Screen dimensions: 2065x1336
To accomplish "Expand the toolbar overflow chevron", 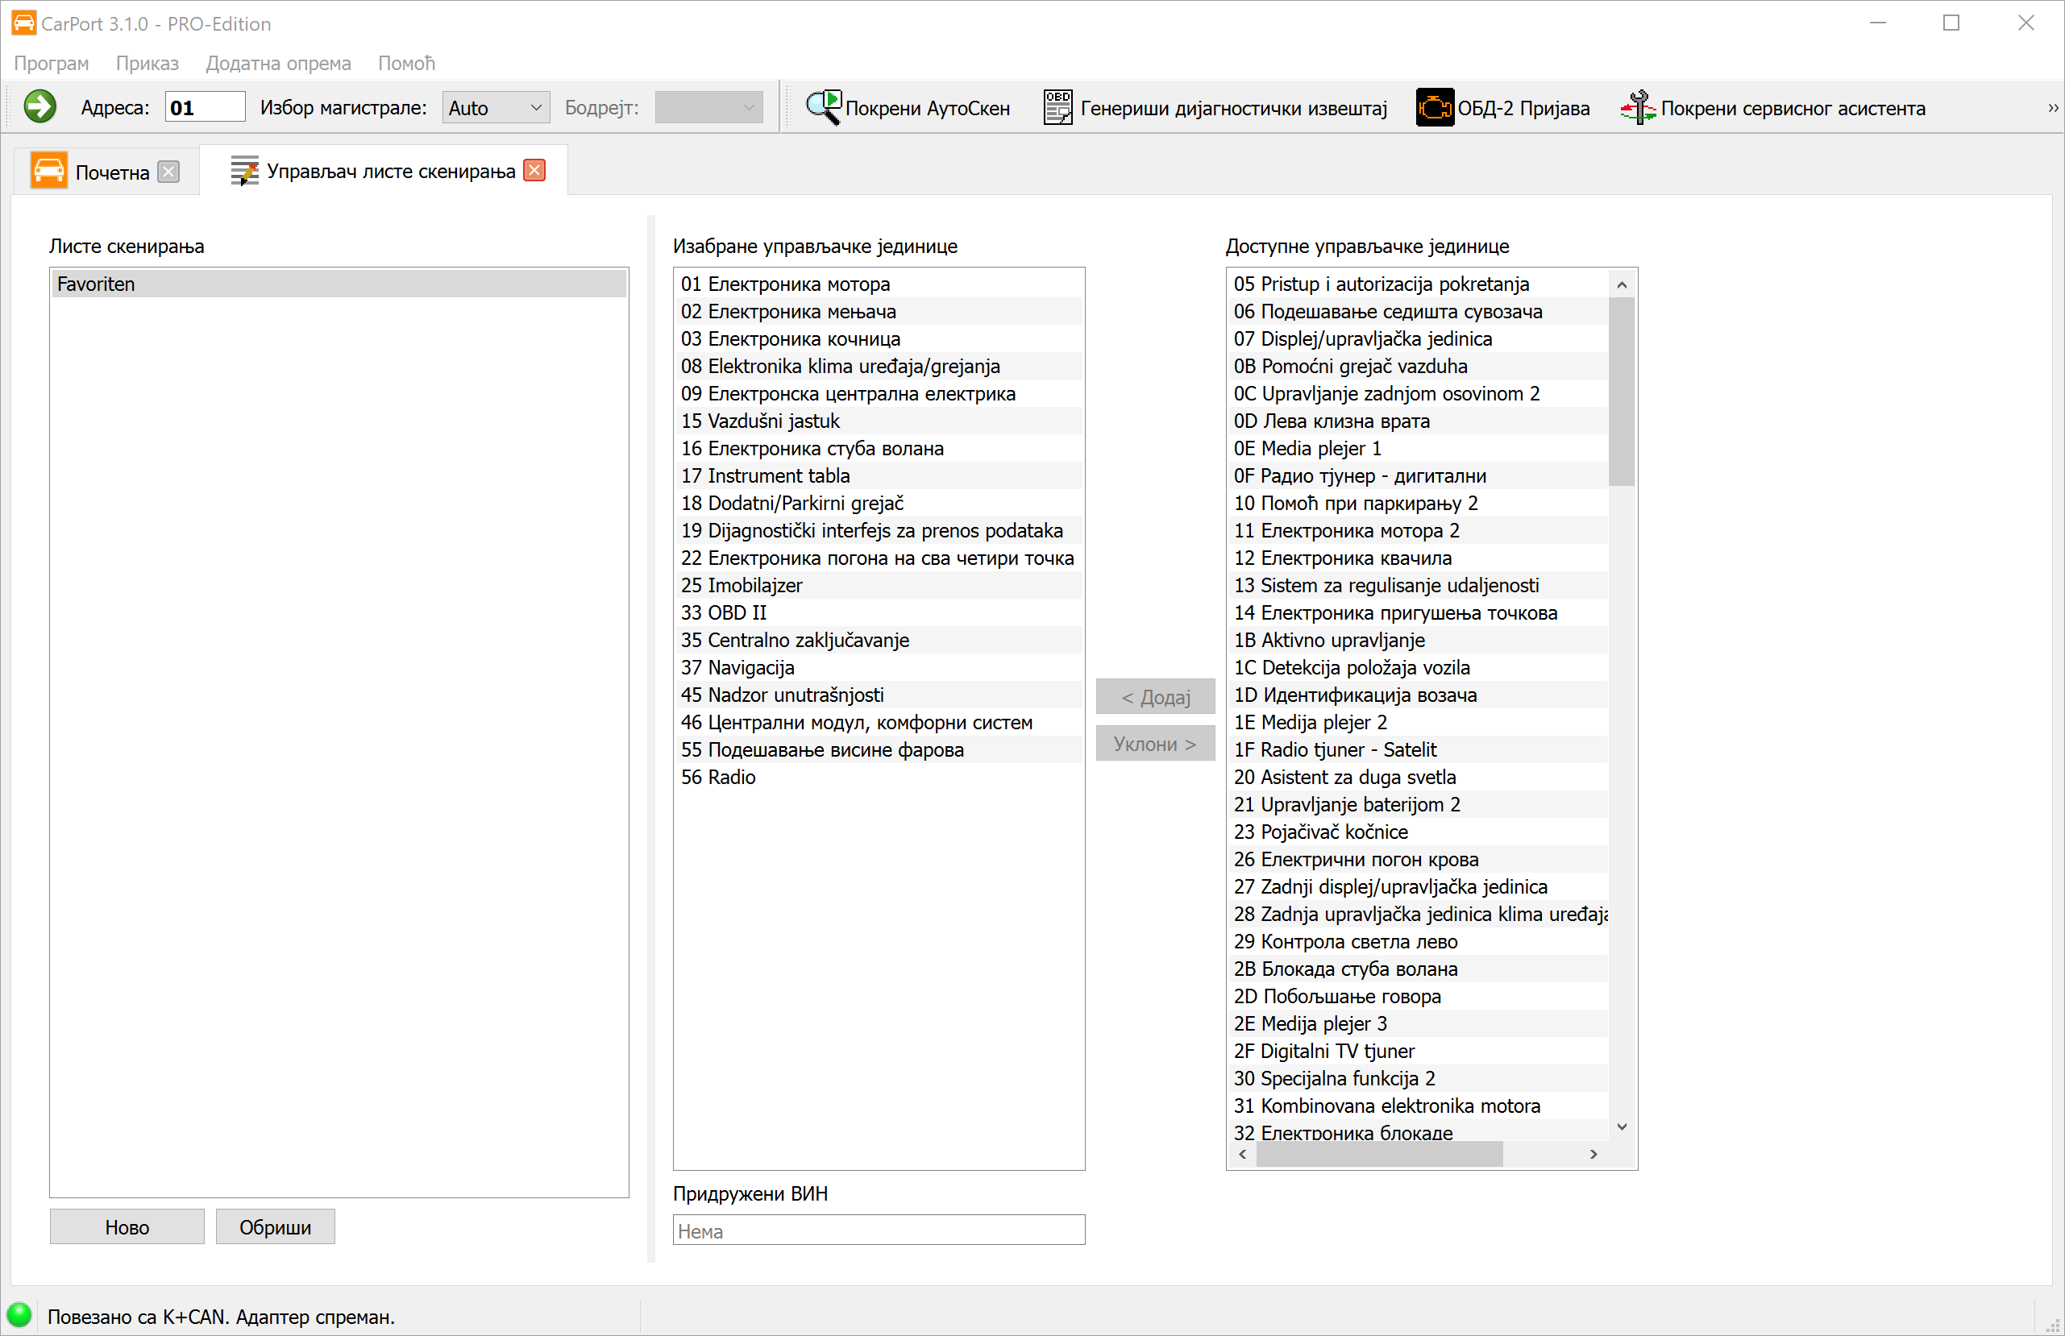I will tap(2052, 109).
